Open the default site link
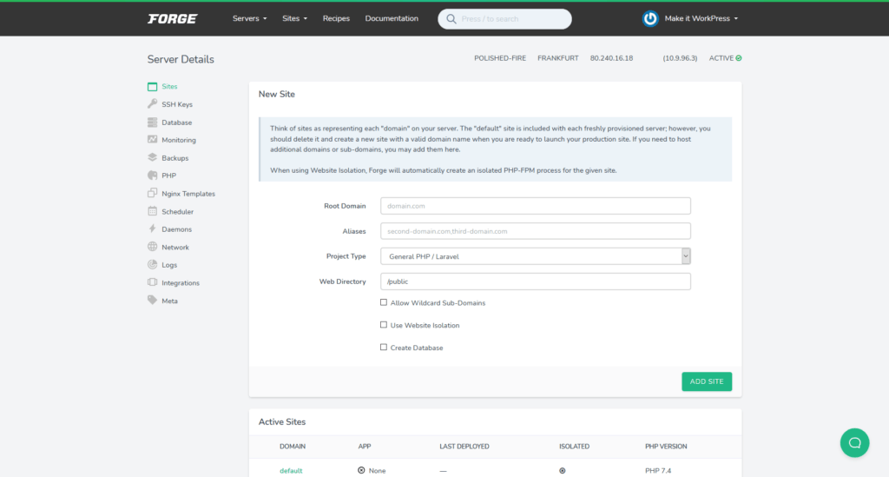 (290, 471)
